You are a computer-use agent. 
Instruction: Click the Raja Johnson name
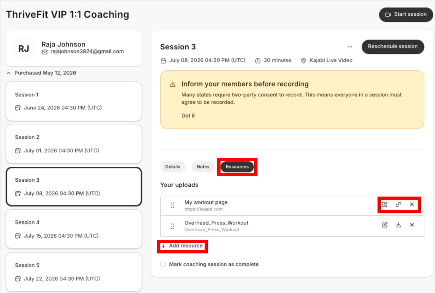click(64, 44)
